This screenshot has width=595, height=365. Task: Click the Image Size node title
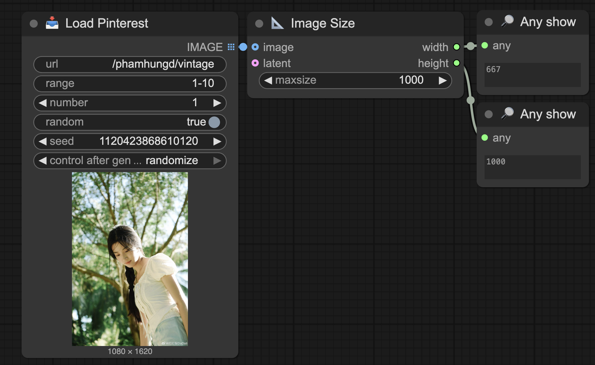click(x=323, y=23)
